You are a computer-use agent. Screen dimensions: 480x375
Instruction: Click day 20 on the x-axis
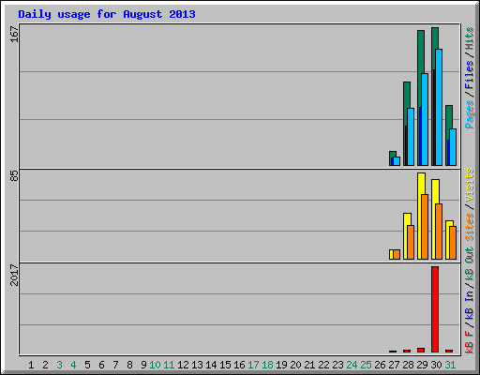(x=295, y=365)
